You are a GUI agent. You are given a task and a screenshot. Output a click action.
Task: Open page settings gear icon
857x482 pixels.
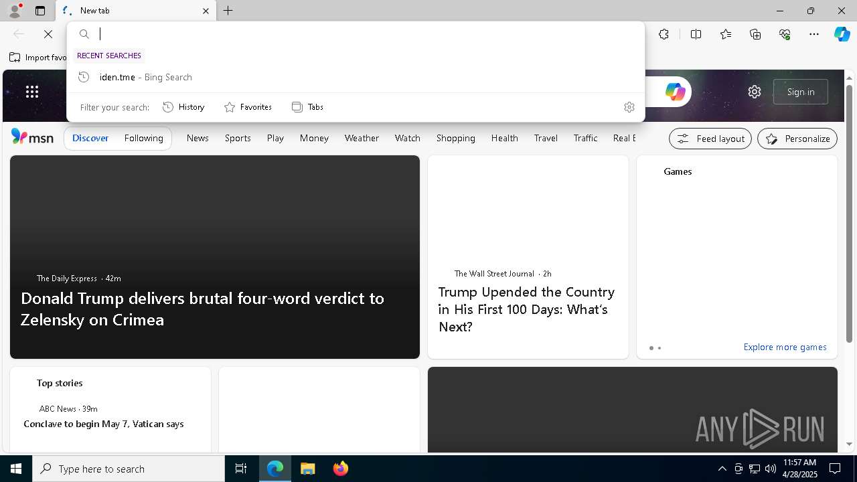755,92
